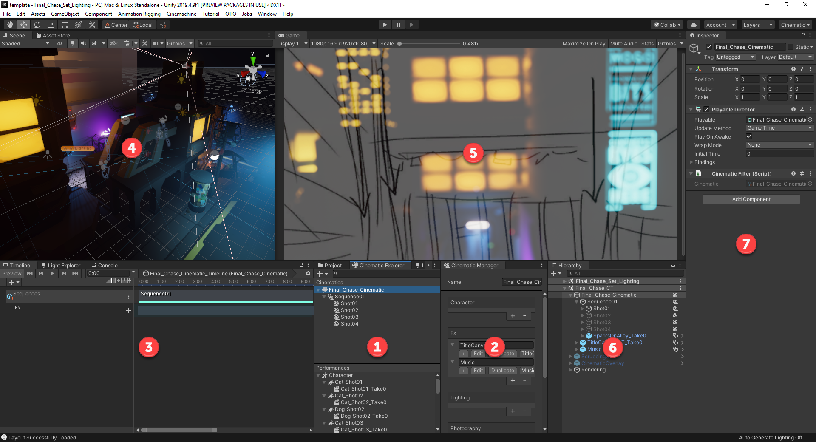Open the Cinemachine menu
Image resolution: width=816 pixels, height=442 pixels.
point(181,14)
